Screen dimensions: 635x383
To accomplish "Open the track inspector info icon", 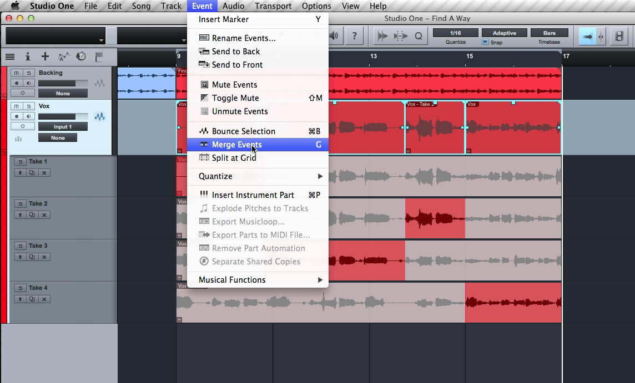I will [28, 56].
